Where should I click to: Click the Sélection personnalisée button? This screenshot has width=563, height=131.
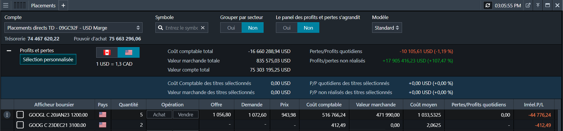coord(48,59)
